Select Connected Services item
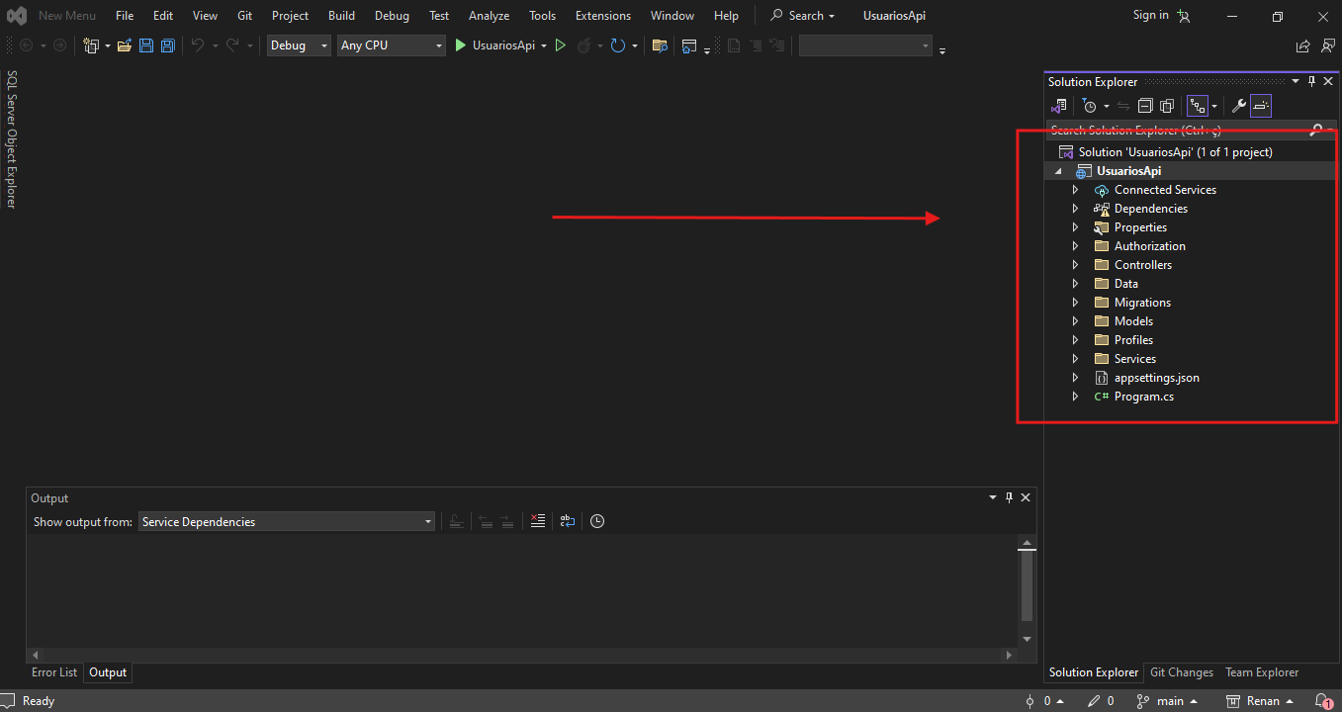Image resolution: width=1342 pixels, height=712 pixels. point(1165,190)
